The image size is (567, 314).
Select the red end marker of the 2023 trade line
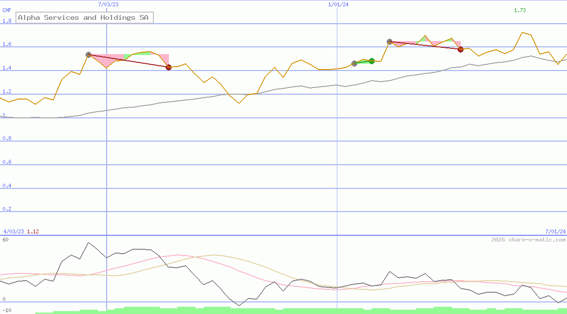coord(168,68)
